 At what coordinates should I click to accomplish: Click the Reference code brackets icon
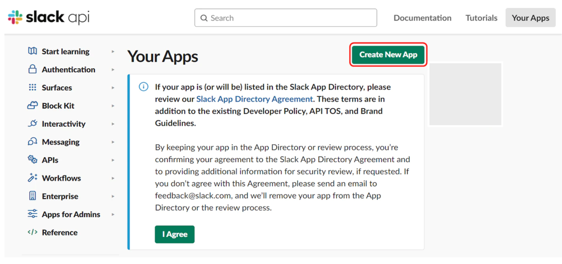[32, 232]
